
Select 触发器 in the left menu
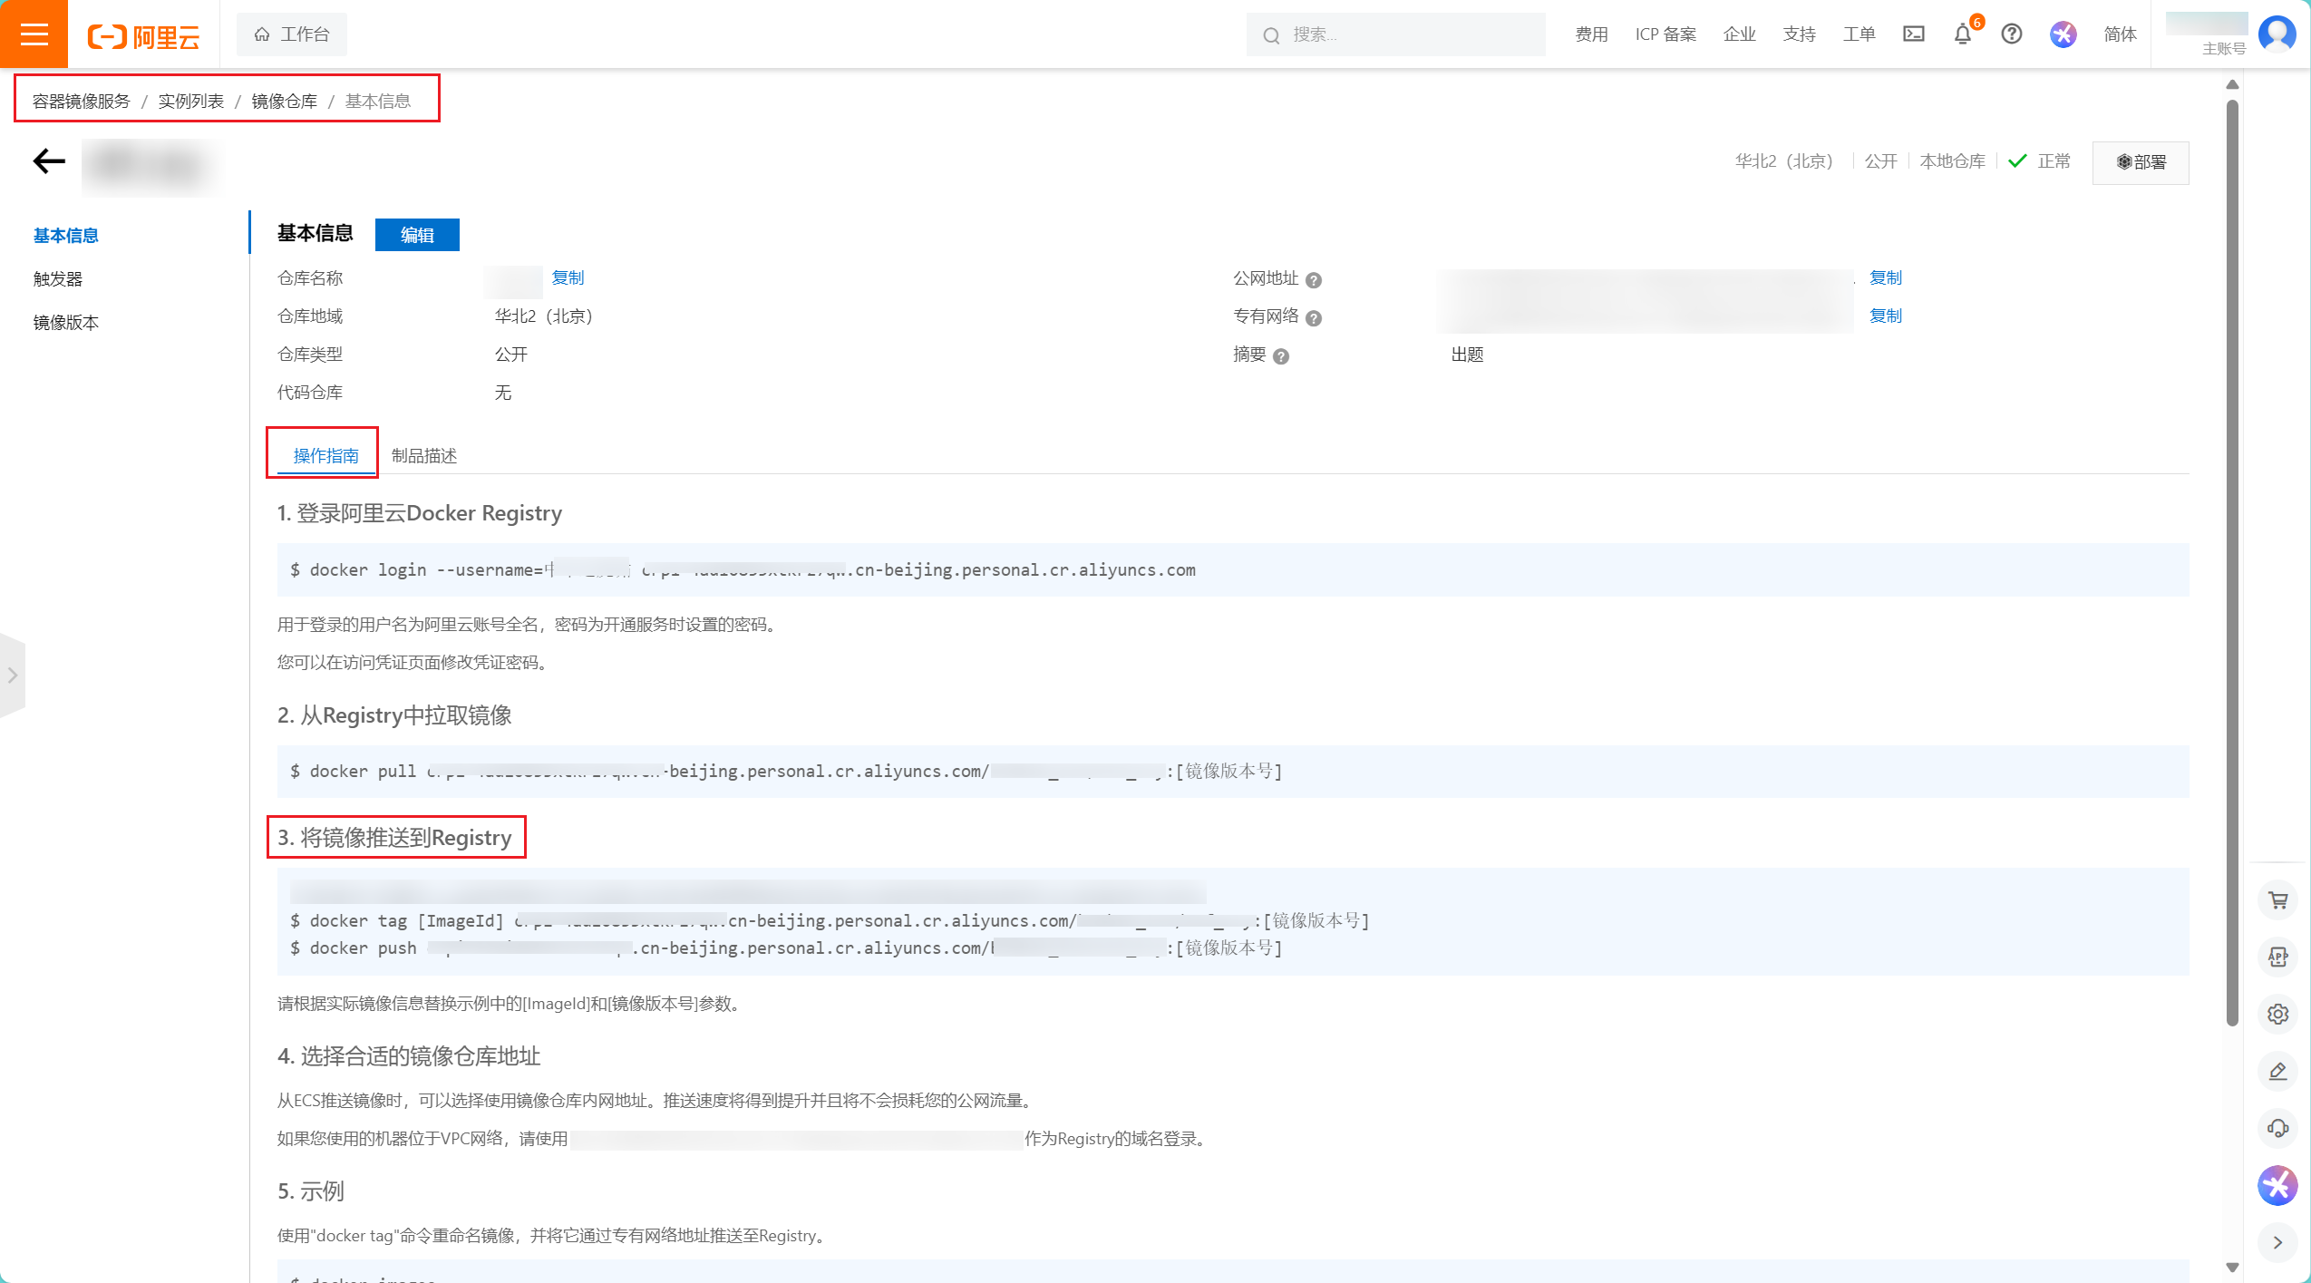(58, 279)
